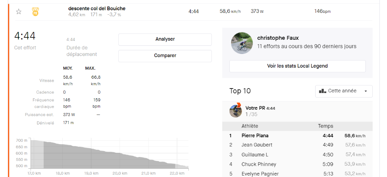The width and height of the screenshot is (387, 177).
Task: Open Jean Goubert's athlete profile
Action: [257, 145]
